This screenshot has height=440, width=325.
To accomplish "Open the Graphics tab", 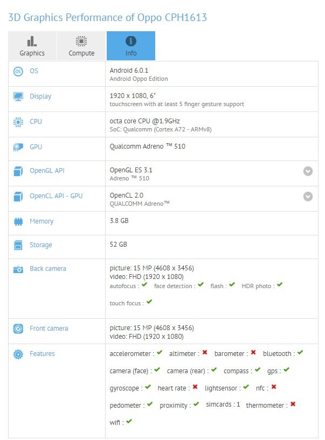I will click(32, 46).
